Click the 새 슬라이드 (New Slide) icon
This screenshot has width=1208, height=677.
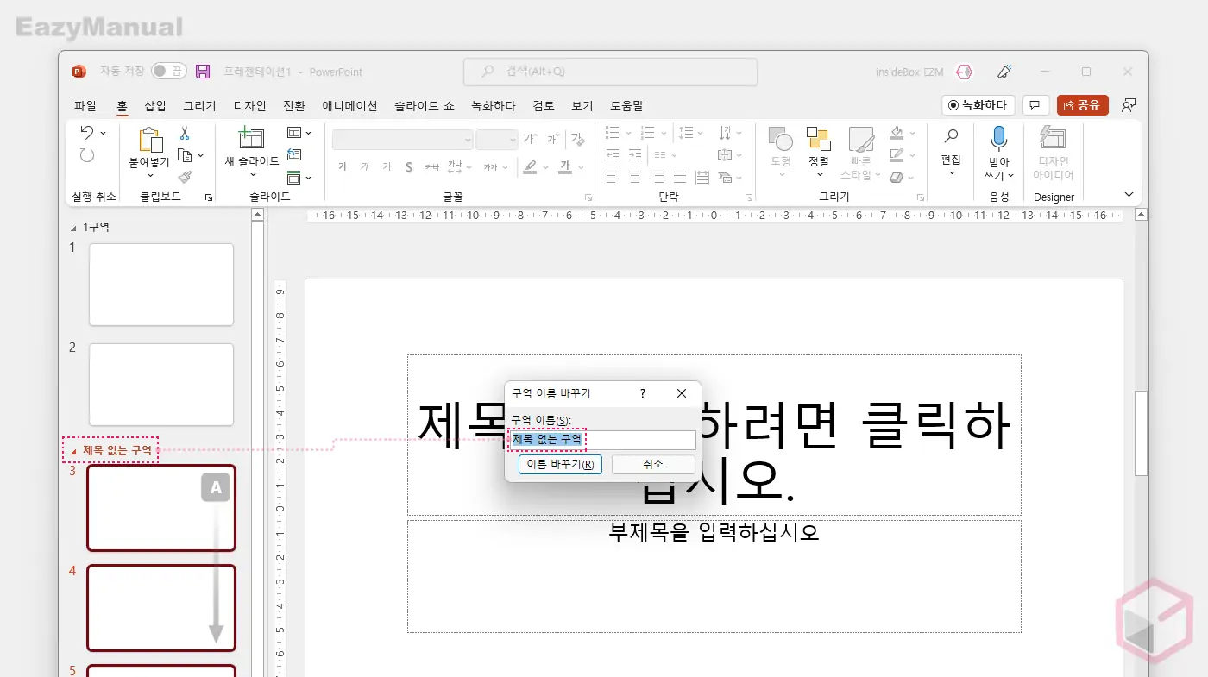(x=251, y=139)
